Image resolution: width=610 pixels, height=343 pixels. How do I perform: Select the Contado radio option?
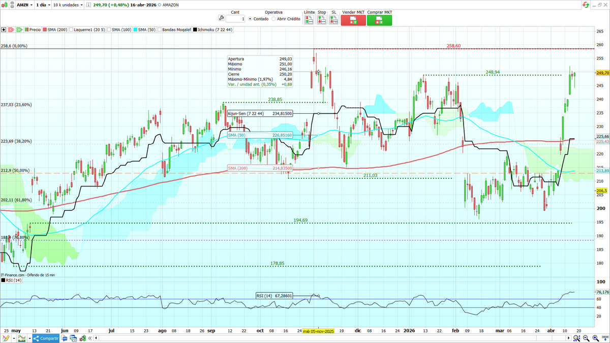click(x=258, y=19)
